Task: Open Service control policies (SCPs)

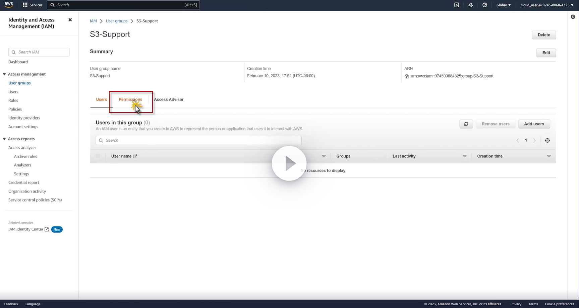Action: point(35,200)
